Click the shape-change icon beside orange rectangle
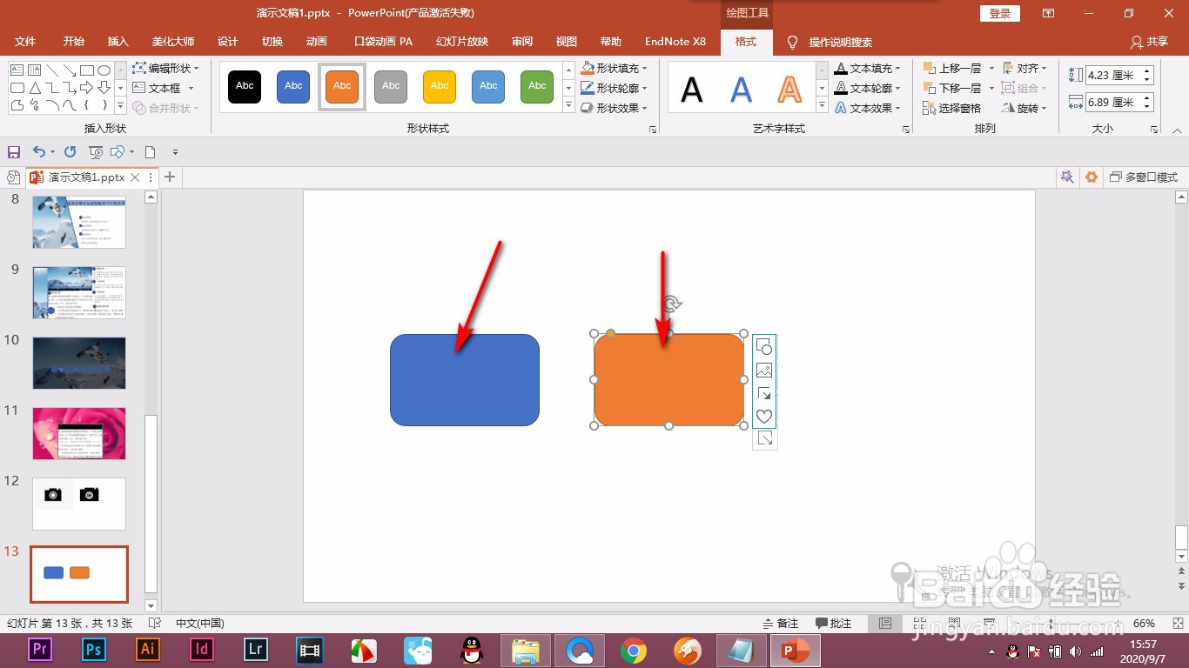Image resolution: width=1189 pixels, height=668 pixels. (764, 346)
